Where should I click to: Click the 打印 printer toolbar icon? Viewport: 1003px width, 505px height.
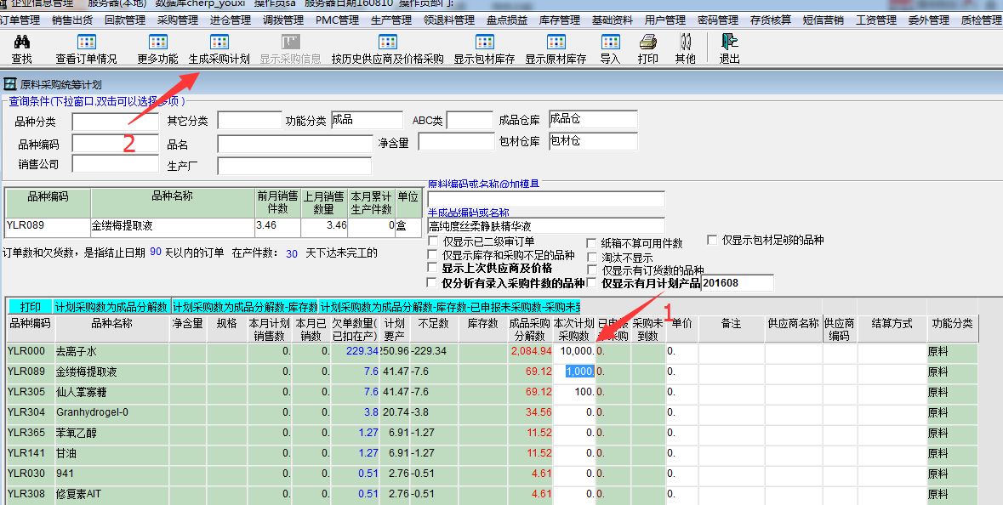pos(648,43)
